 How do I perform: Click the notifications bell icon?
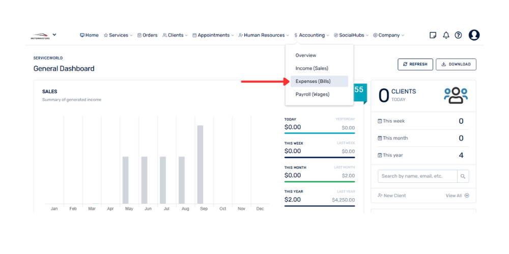(446, 35)
